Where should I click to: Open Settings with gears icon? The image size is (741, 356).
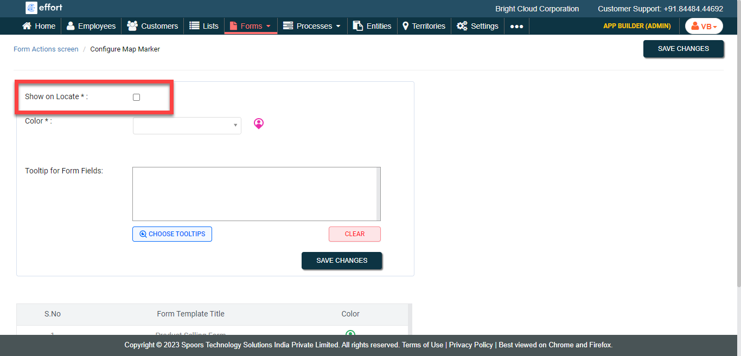coord(477,26)
